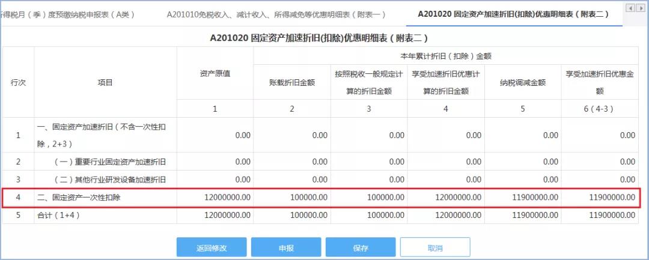
Task: Click the 返回修改 button
Action: 212,247
